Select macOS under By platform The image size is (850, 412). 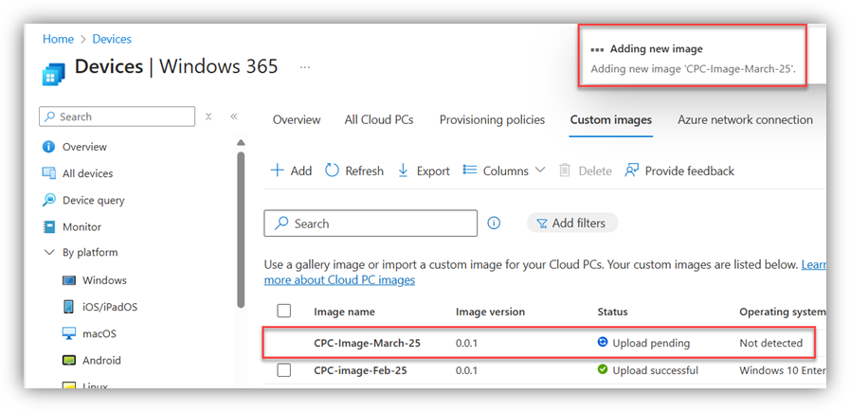point(99,334)
